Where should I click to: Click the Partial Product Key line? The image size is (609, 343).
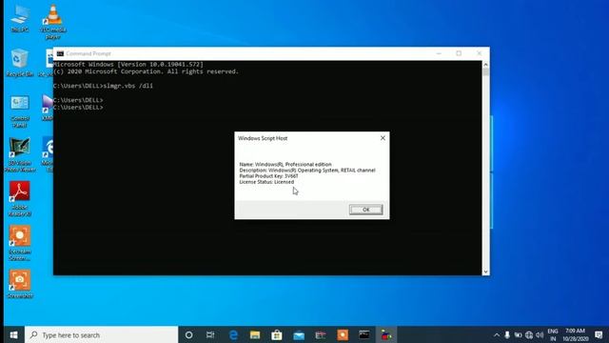[268, 176]
